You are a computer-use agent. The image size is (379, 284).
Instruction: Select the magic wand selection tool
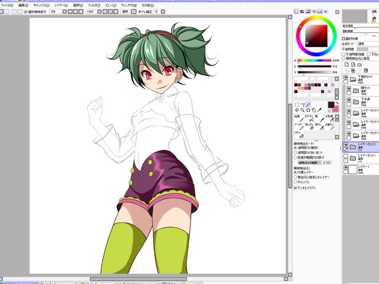308,105
